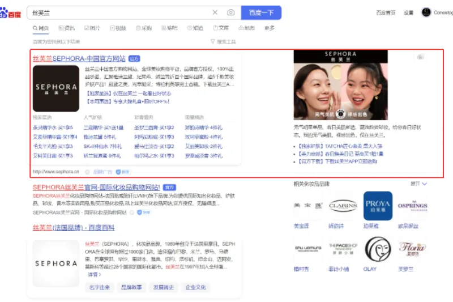Click THE FACE SHOP brand logo
453x302 pixels.
tap(343, 249)
